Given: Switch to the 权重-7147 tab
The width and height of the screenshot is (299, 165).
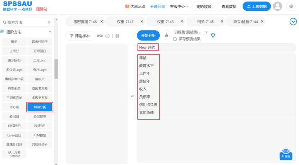Looking at the screenshot, I should [x=125, y=22].
